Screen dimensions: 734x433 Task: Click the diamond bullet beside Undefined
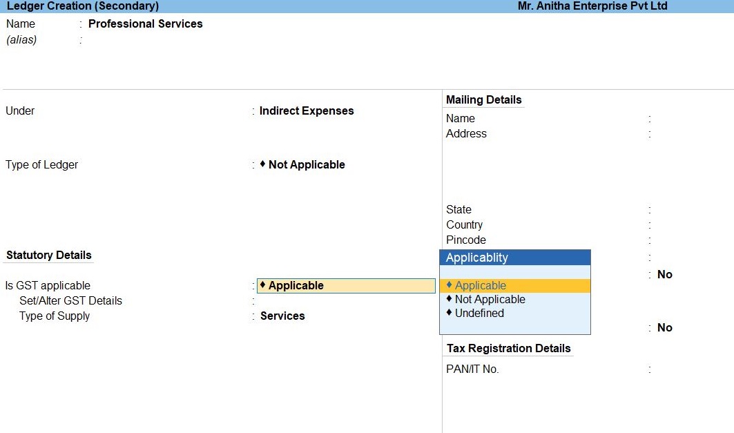(449, 313)
